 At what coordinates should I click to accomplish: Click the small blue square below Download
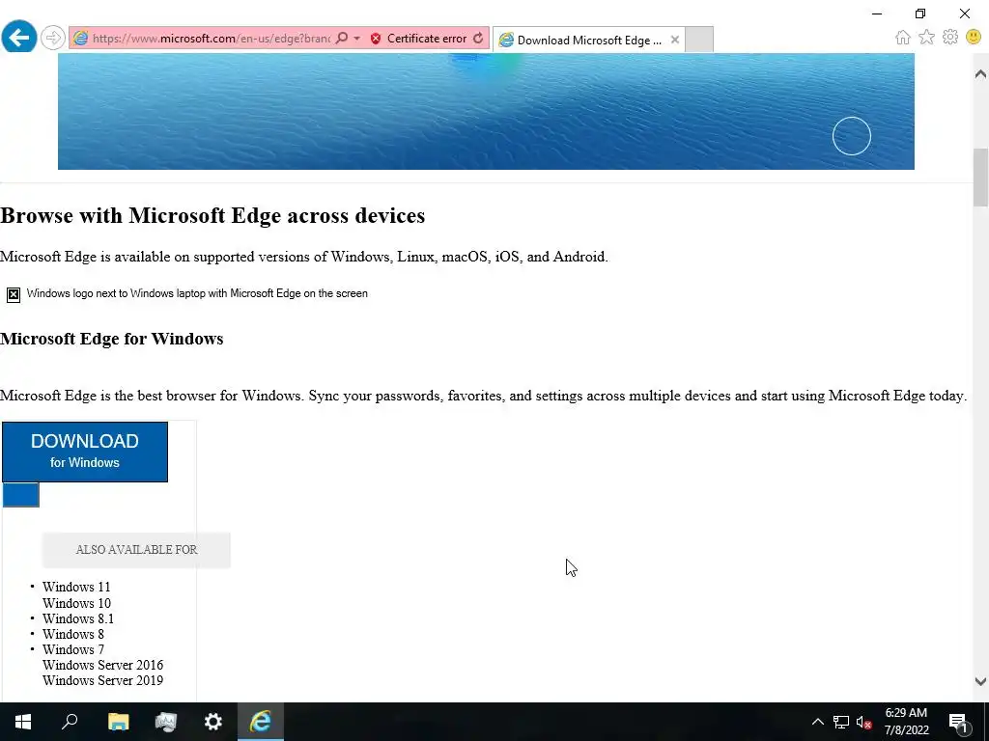point(21,495)
